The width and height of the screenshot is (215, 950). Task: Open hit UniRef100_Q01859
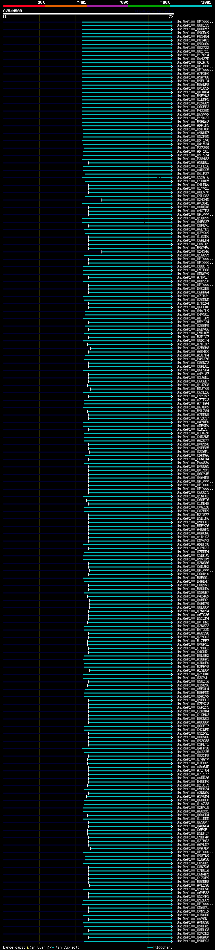pyautogui.click(x=192, y=89)
